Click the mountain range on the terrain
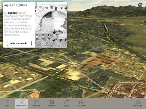146x109 pixels. tap(109, 11)
